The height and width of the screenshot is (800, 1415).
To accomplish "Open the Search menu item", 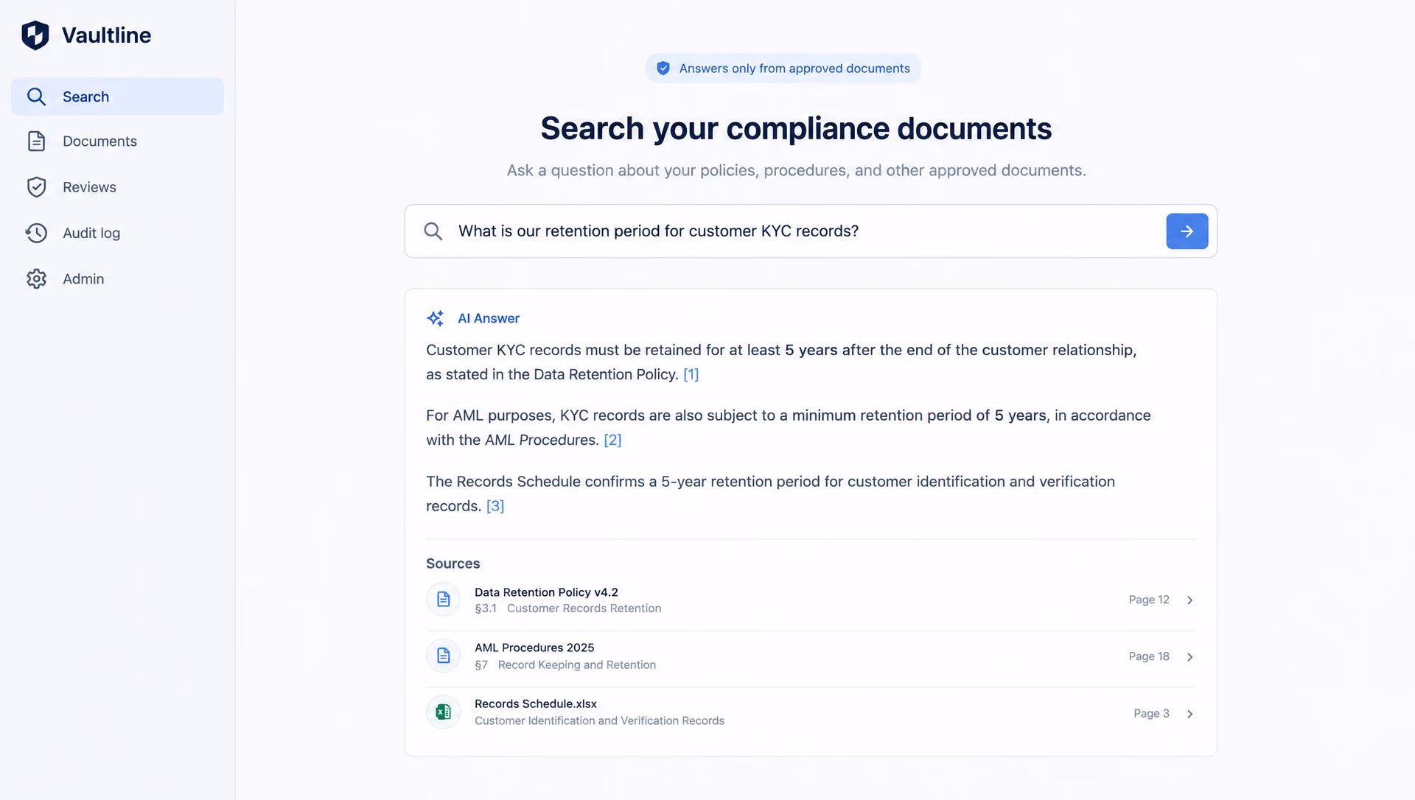I will [x=117, y=97].
